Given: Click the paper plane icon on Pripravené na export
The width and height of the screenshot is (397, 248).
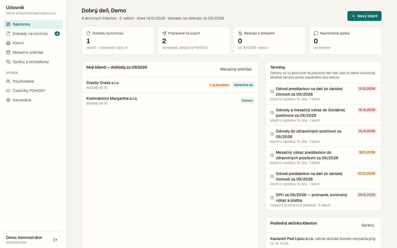Looking at the screenshot, I should click(x=164, y=33).
